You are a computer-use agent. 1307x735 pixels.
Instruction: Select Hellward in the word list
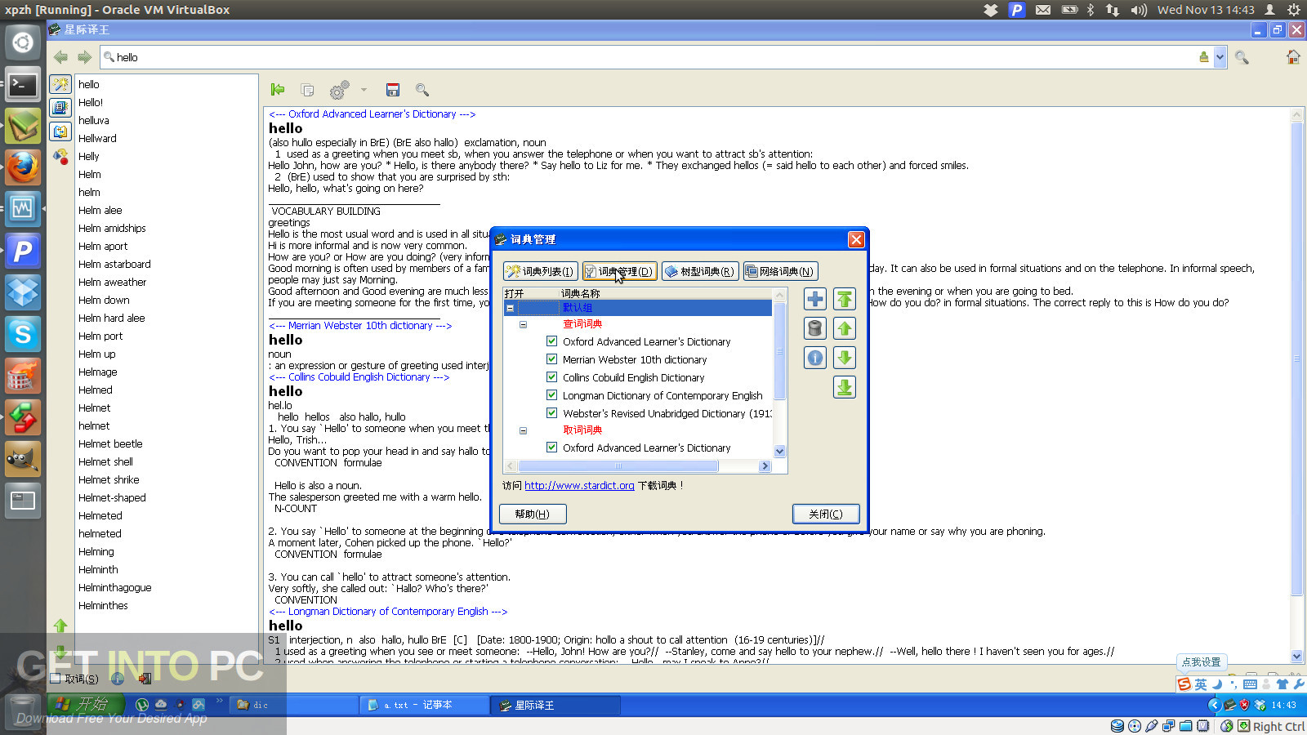pyautogui.click(x=97, y=138)
